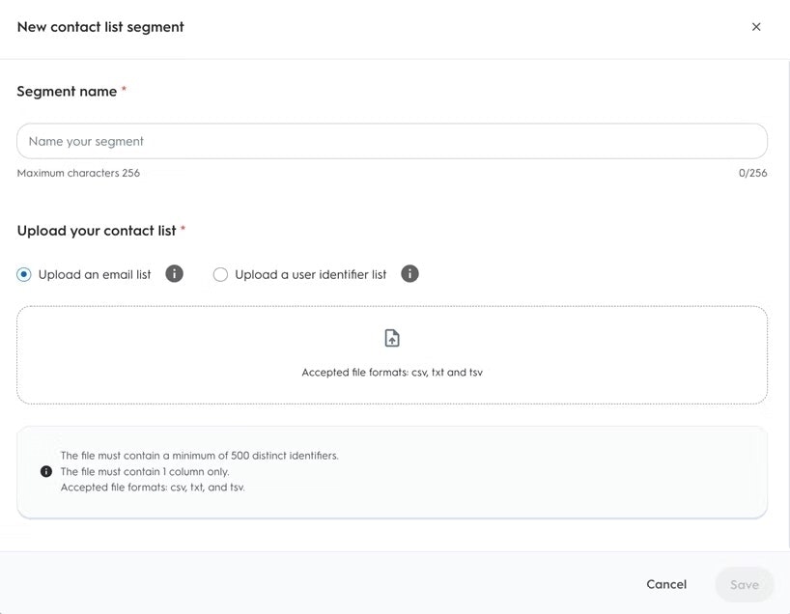This screenshot has width=790, height=614.
Task: Click the Name your segment input field
Action: click(392, 141)
